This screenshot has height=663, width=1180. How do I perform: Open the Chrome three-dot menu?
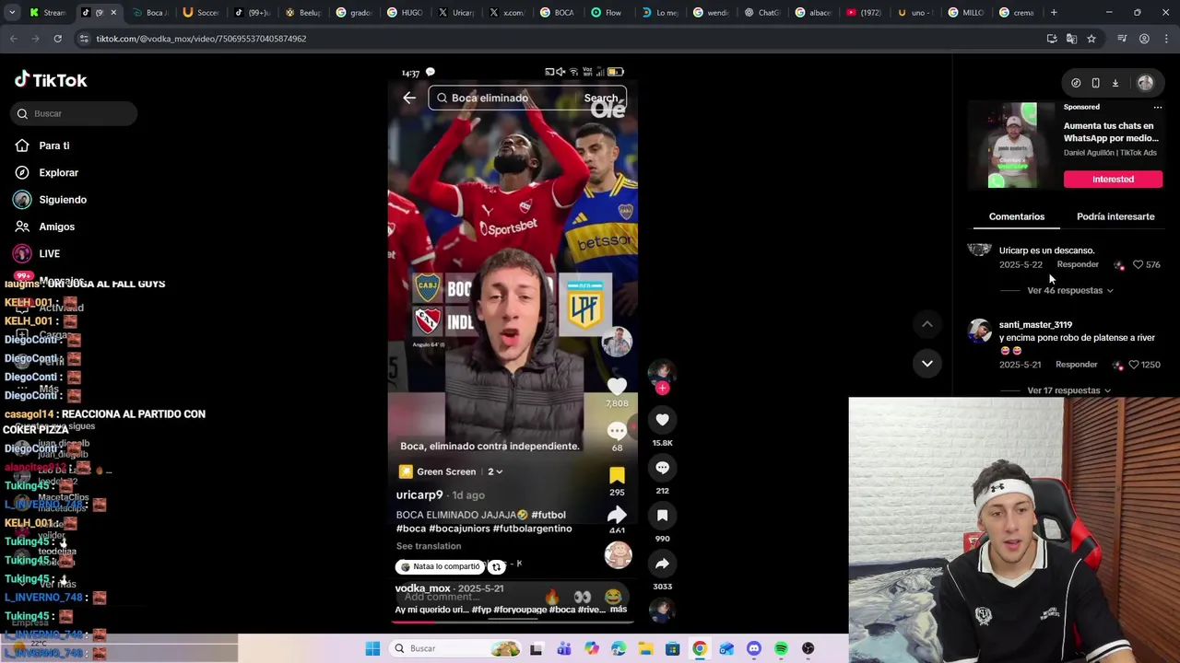(1166, 39)
